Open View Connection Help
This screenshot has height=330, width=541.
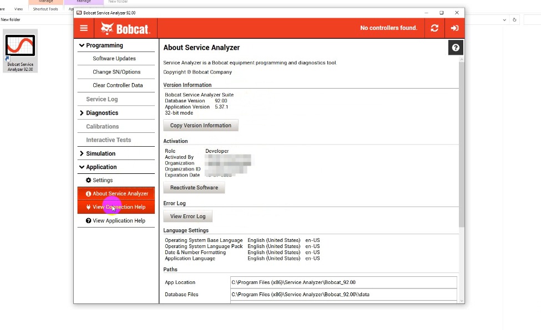point(116,207)
